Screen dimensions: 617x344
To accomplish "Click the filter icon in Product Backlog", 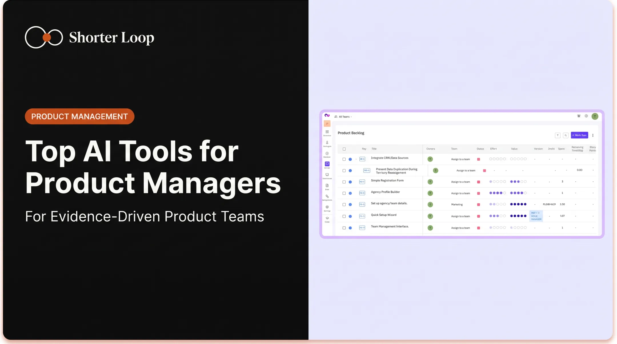I will click(x=558, y=135).
